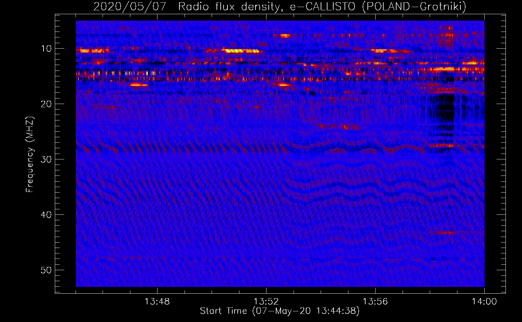Click the 40 MHz frequency tick label
This screenshot has height=322, width=522.
(x=46, y=215)
